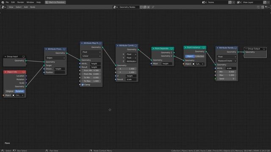Click preview icon on Group Input node
271x152 pixels.
click(24, 57)
